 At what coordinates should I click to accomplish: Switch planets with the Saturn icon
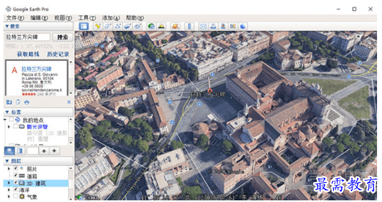coord(175,27)
